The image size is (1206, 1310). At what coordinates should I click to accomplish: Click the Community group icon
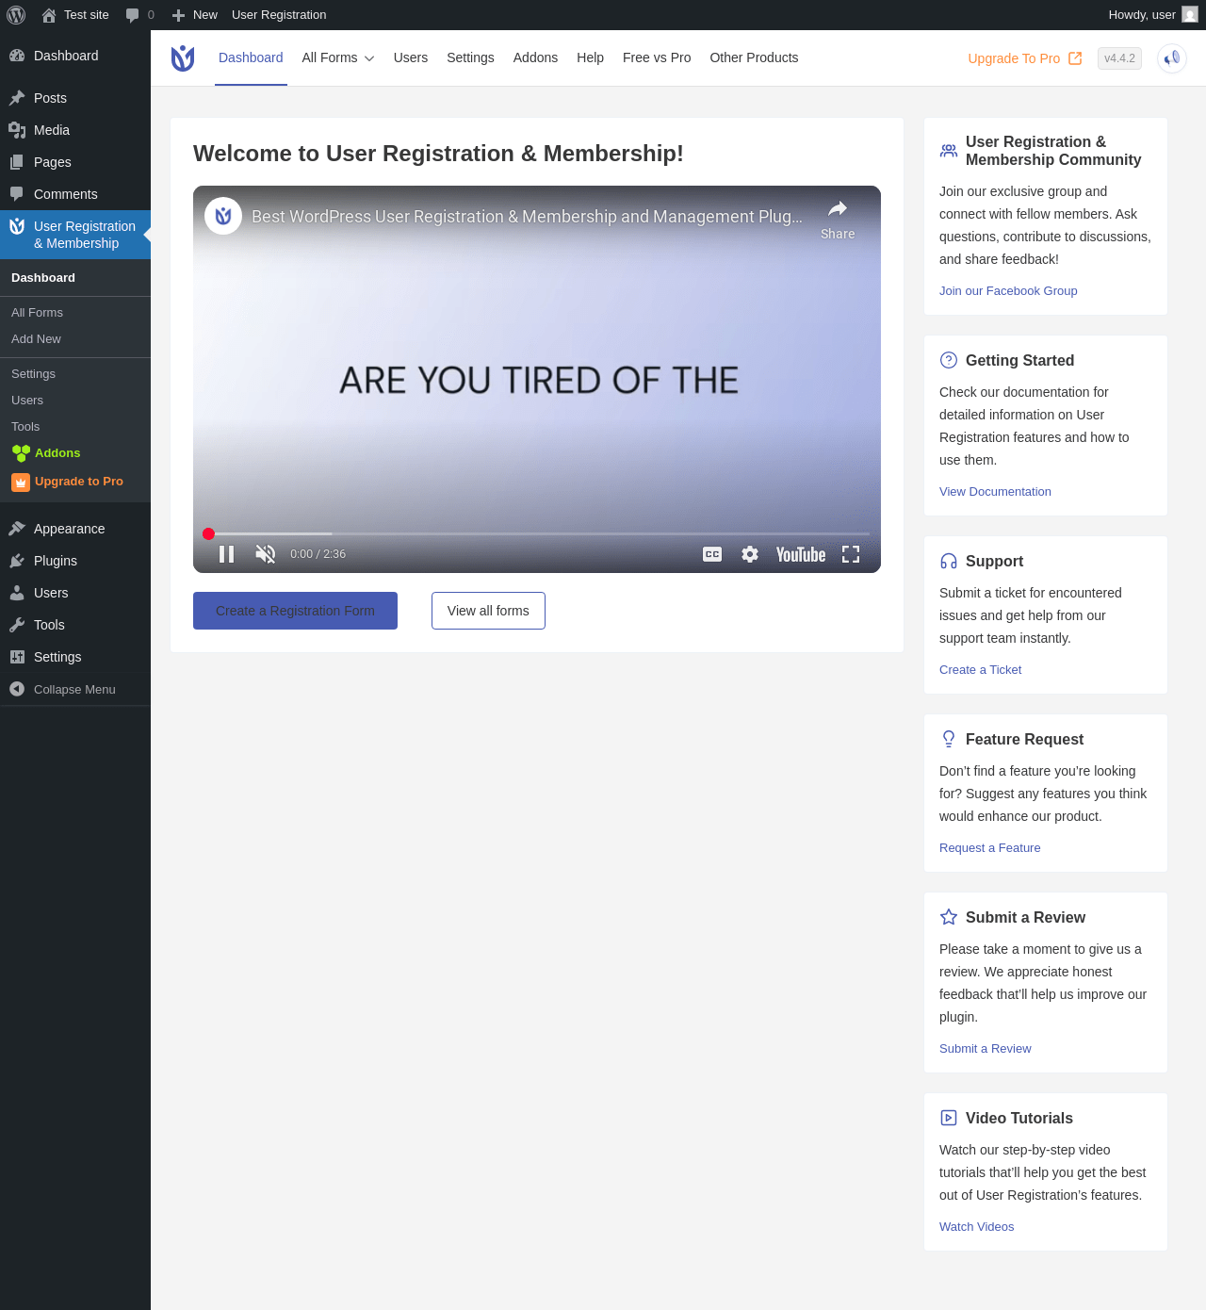point(949,150)
